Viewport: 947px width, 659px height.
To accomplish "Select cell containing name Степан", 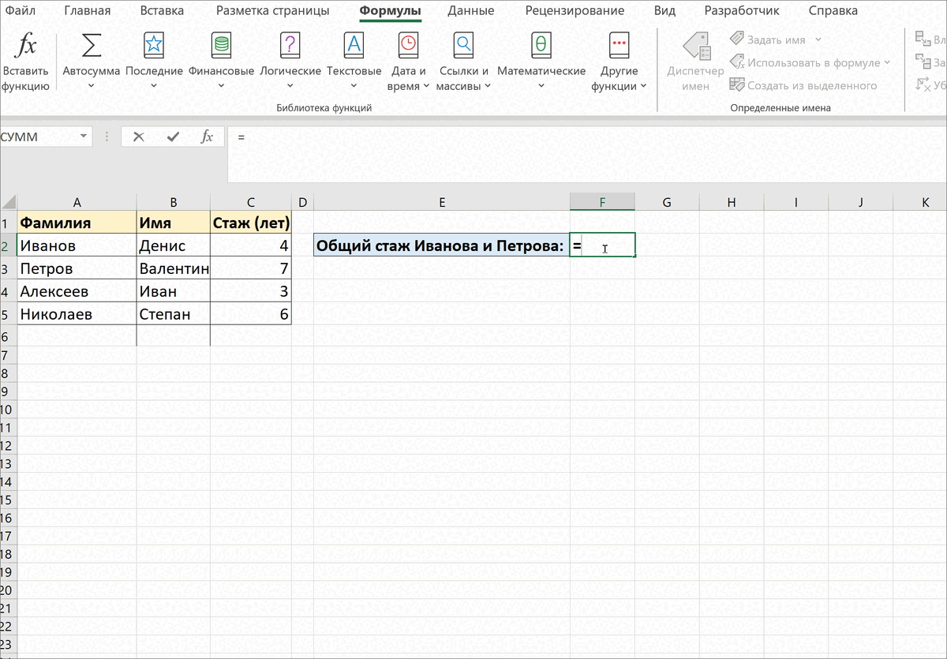I will (x=173, y=315).
